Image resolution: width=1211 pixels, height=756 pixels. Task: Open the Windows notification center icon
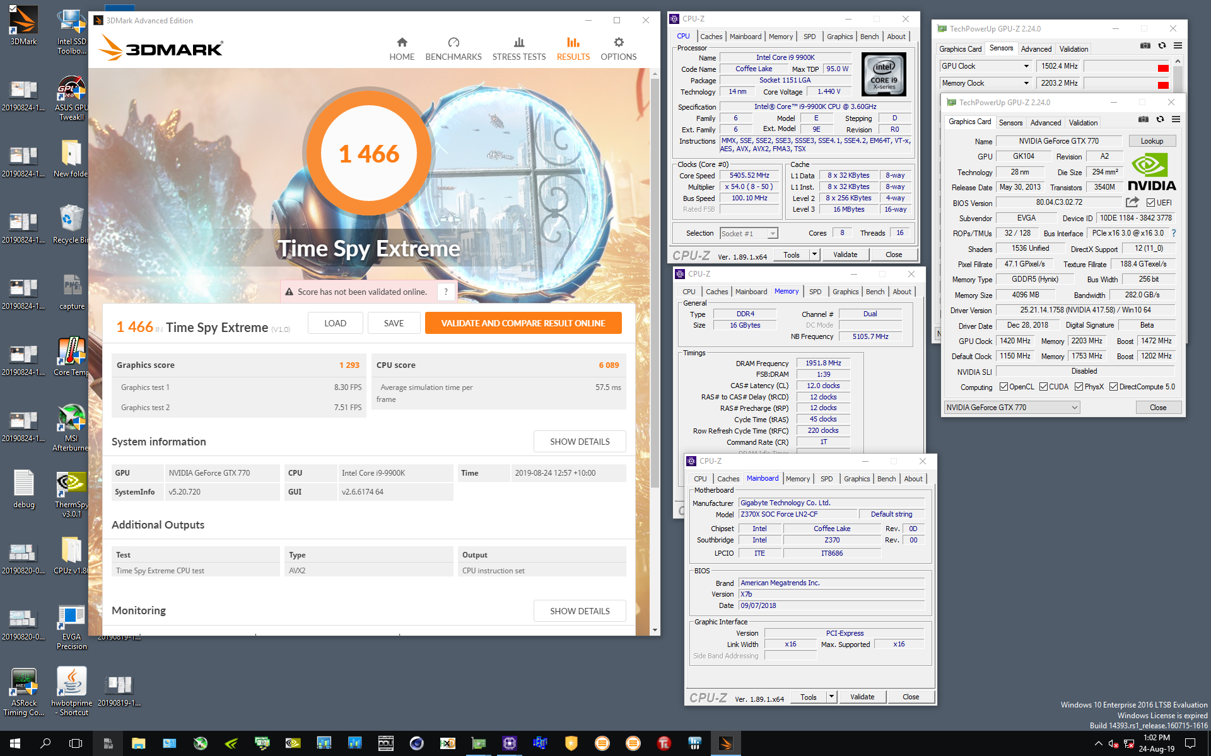point(1190,743)
